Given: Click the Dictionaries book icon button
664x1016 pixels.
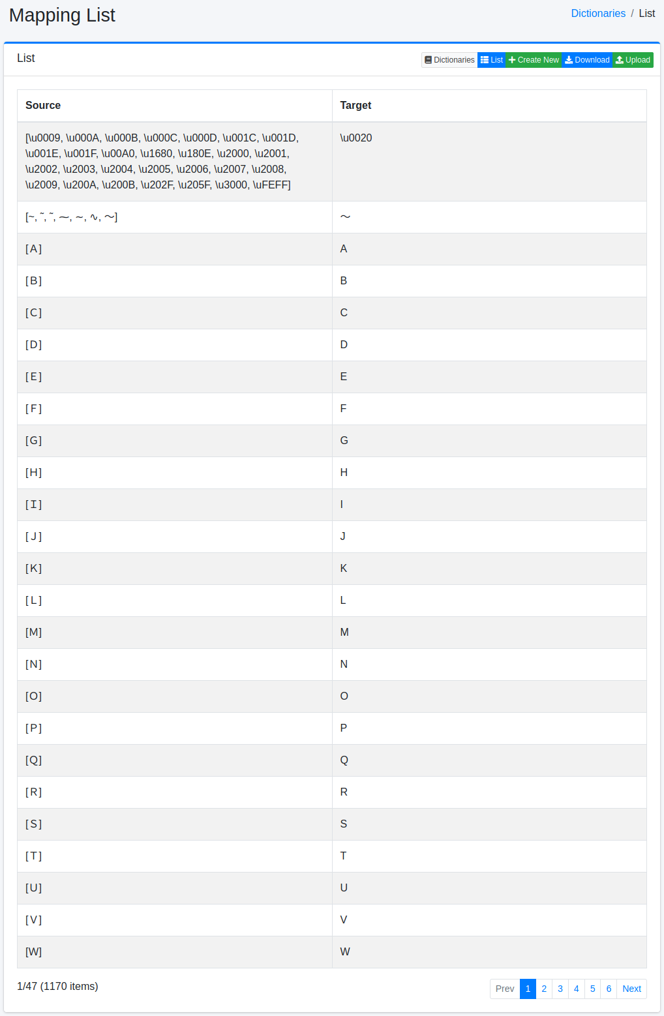Looking at the screenshot, I should [429, 60].
